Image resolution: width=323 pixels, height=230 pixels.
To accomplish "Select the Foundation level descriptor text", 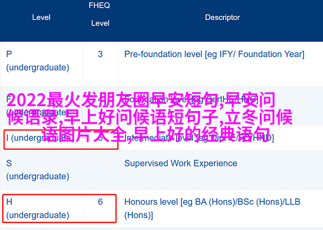I will (191, 100).
